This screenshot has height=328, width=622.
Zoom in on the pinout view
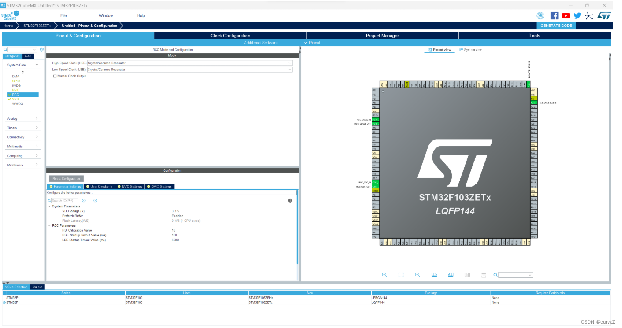click(x=384, y=275)
